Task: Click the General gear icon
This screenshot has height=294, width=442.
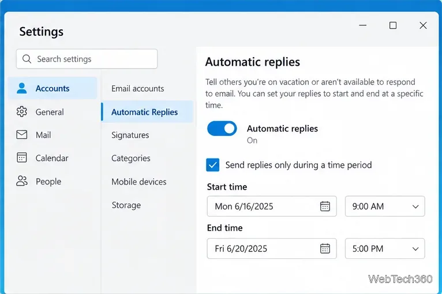Action: (22, 112)
